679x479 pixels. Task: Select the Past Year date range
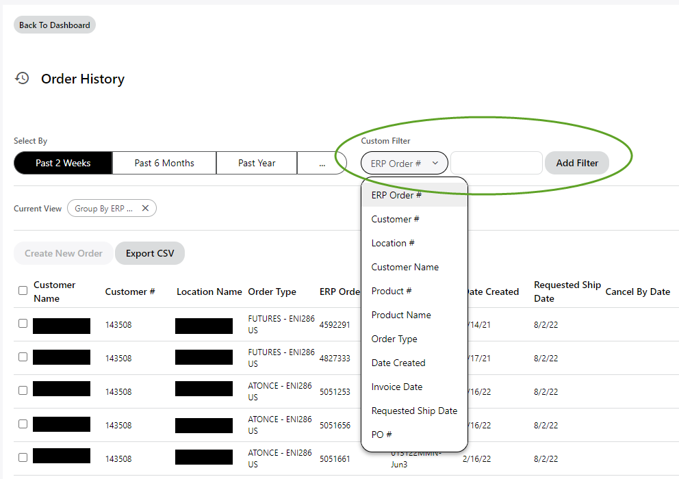coord(256,163)
